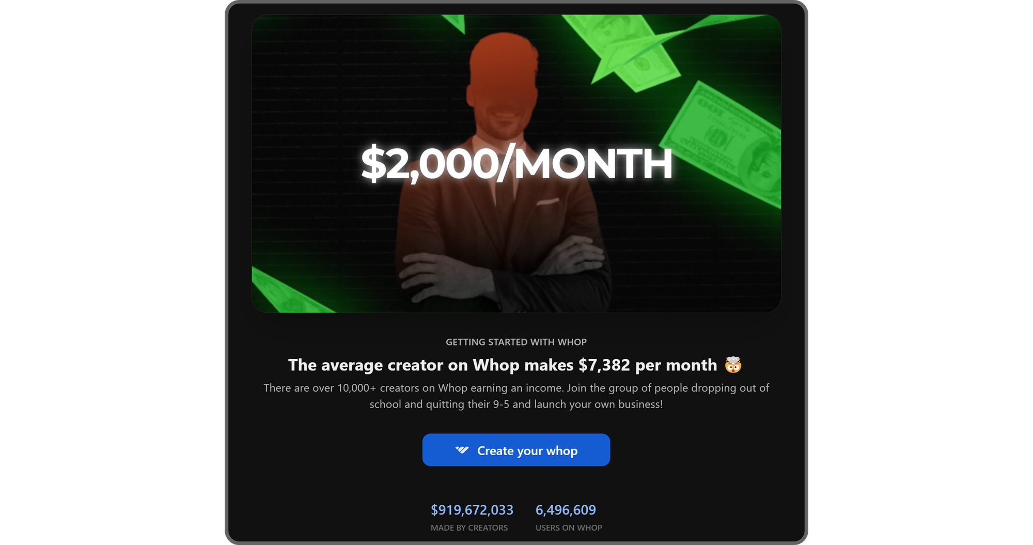This screenshot has height=545, width=1033.
Task: Select the MADE BY CREATORS label
Action: click(469, 528)
